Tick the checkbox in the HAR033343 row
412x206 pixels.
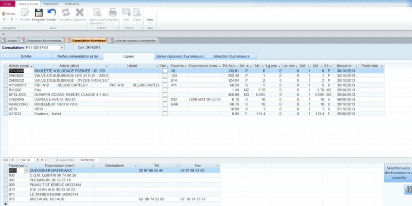point(165,105)
